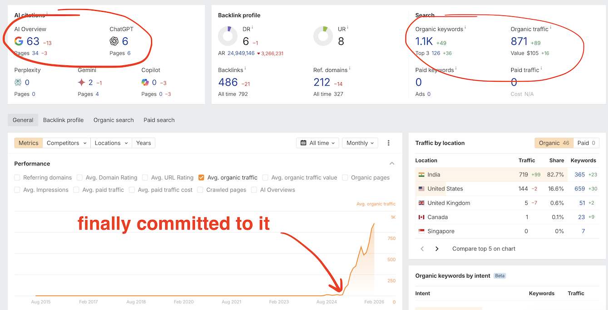Select the India row in locations table

click(463, 175)
